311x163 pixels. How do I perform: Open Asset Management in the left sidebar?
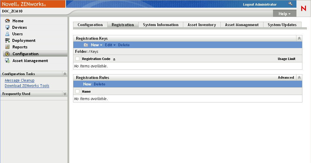(x=30, y=61)
